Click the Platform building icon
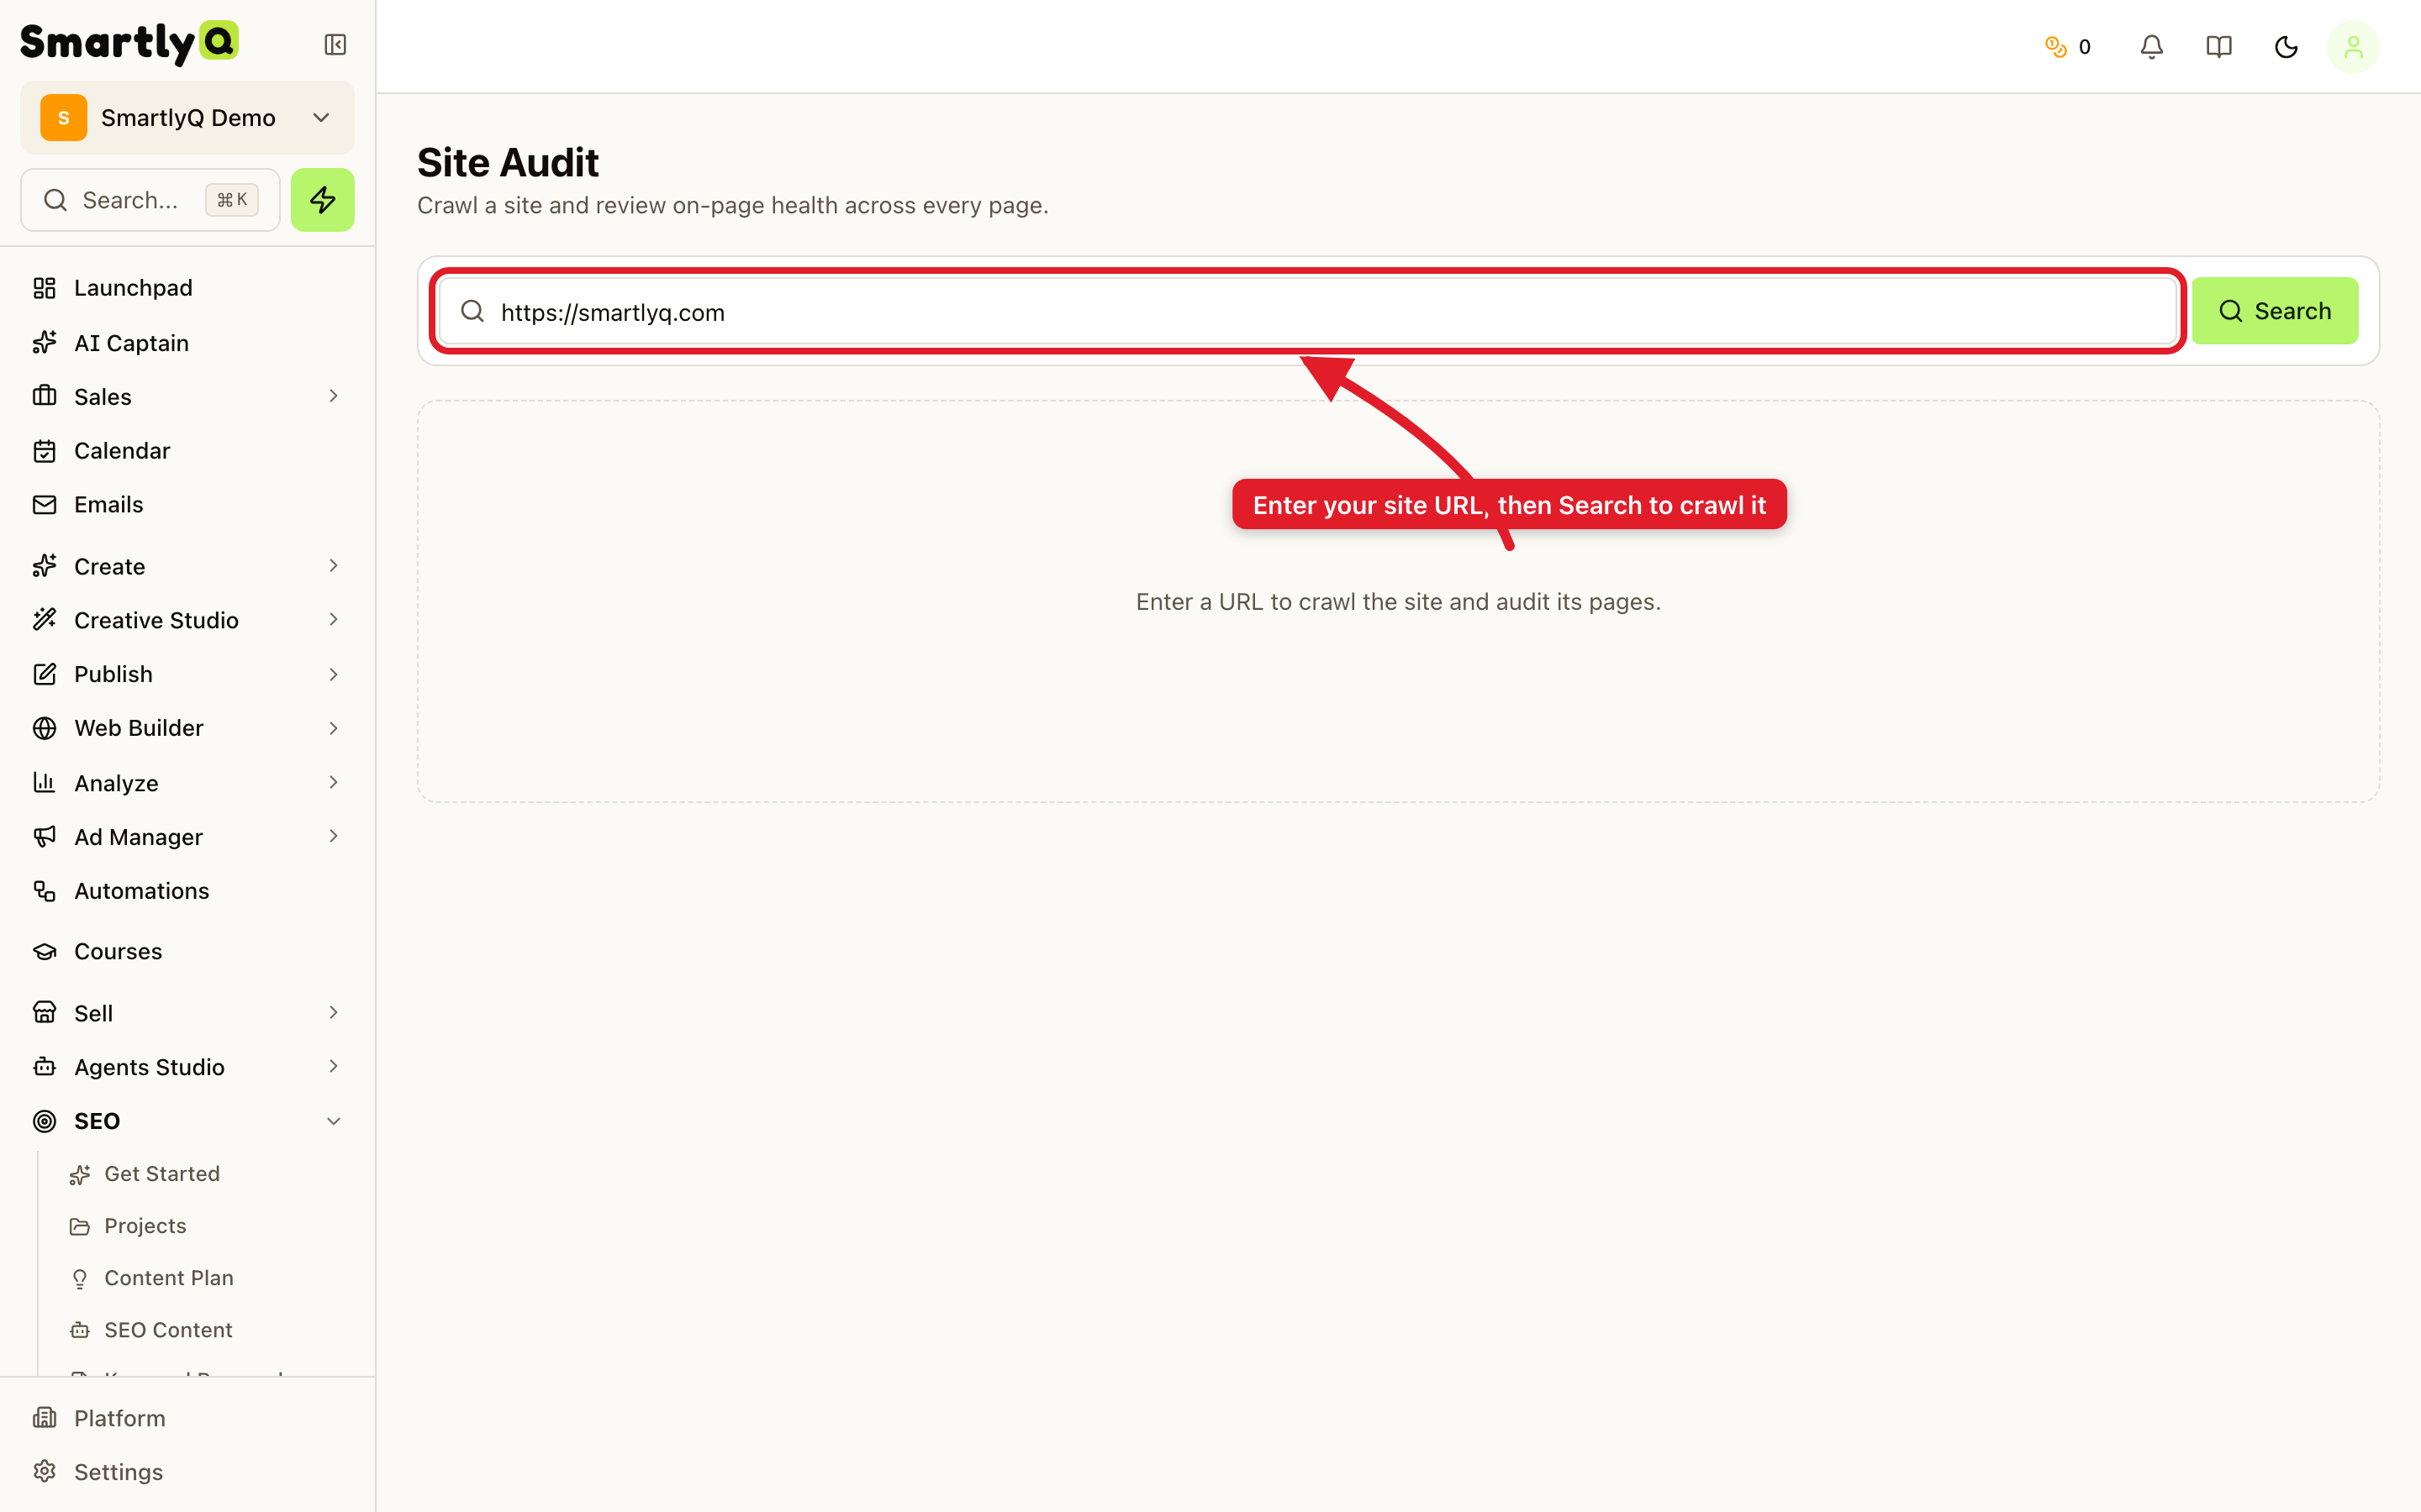Viewport: 2421px width, 1512px height. click(44, 1418)
